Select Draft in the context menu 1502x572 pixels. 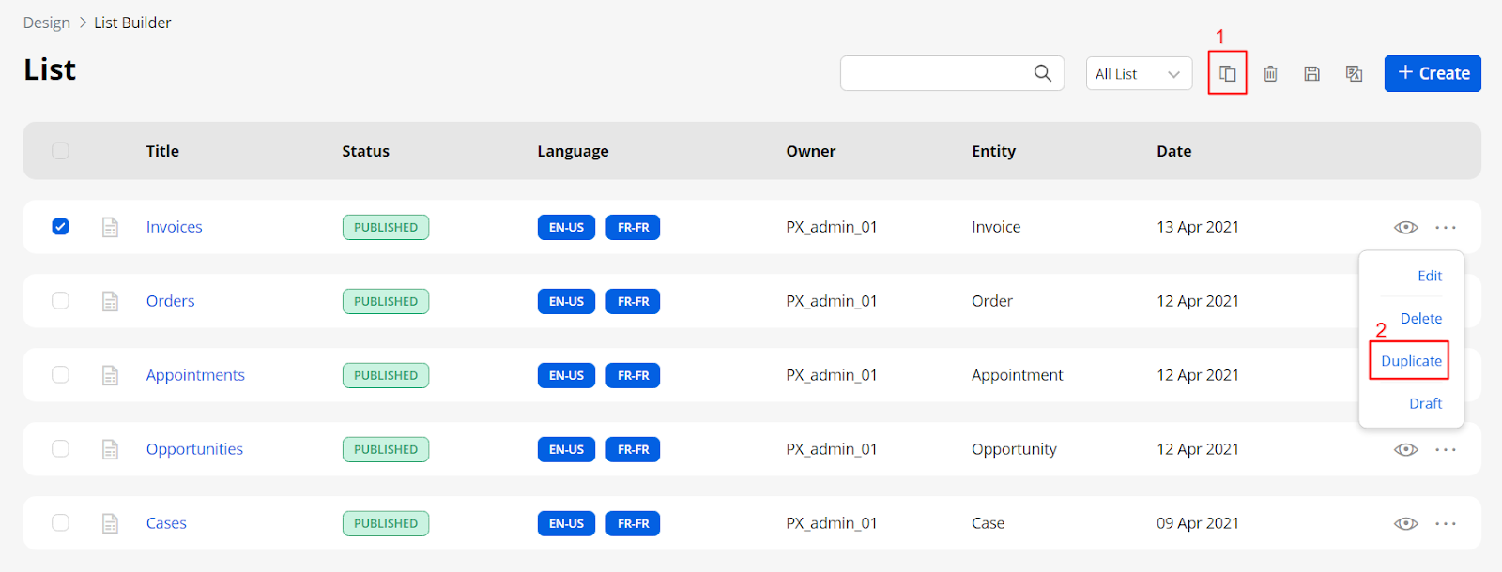click(1425, 403)
